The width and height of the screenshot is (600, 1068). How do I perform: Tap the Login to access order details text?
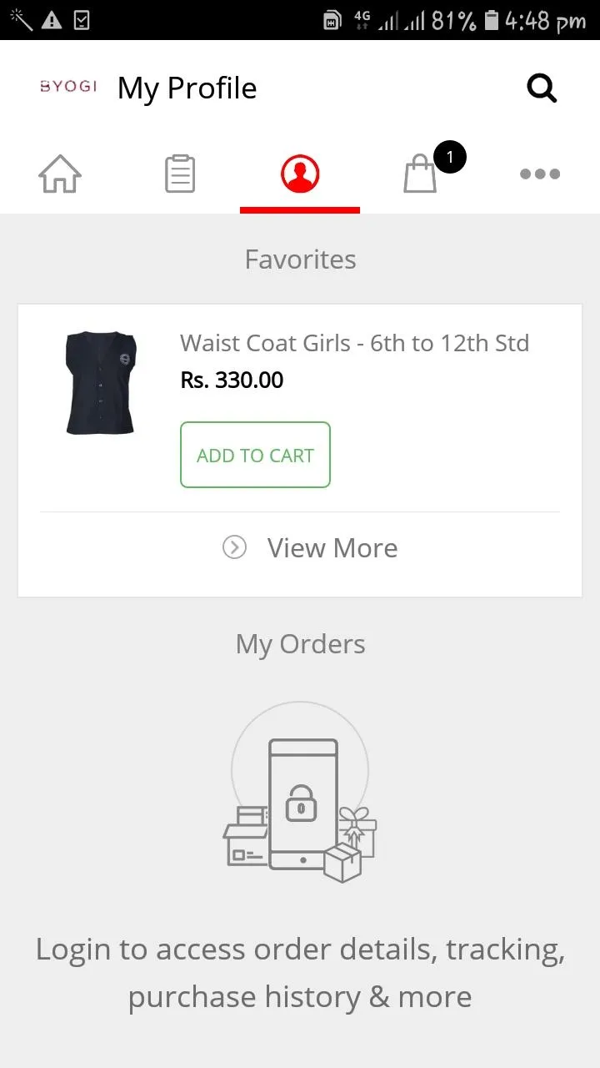pyautogui.click(x=300, y=973)
